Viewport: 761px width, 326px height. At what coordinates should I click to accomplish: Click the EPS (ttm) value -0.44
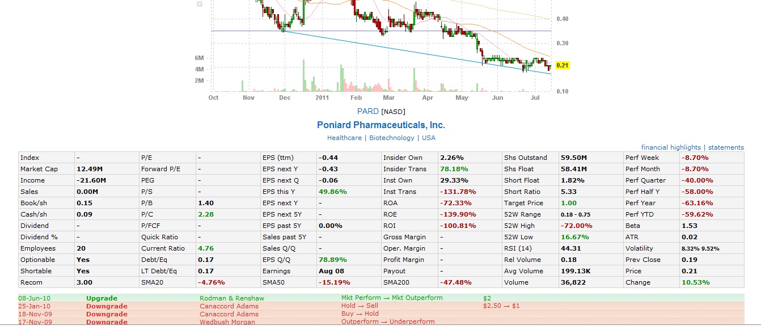point(328,158)
